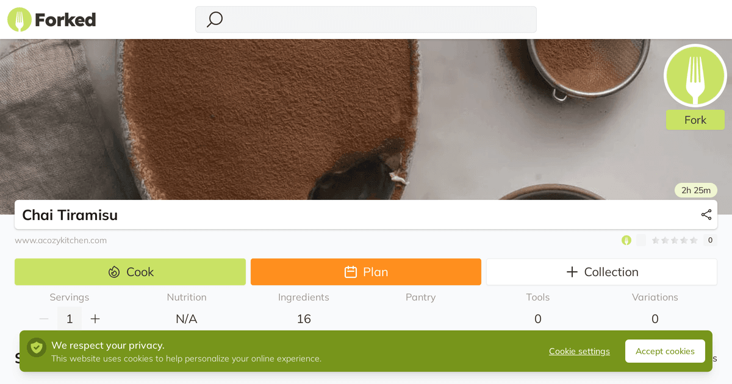The image size is (732, 384).
Task: Open the Nutrition section
Action: (187, 308)
